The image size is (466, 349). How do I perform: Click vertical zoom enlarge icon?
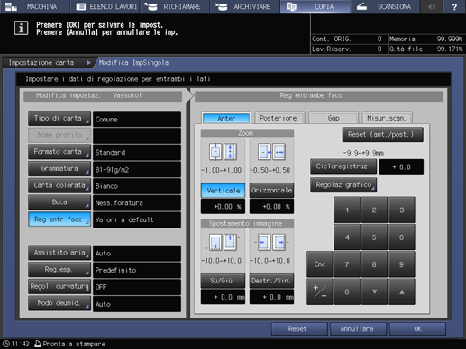tap(230, 152)
